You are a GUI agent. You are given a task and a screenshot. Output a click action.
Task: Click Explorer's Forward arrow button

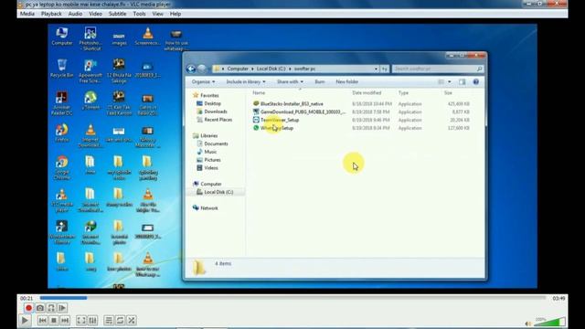point(202,69)
